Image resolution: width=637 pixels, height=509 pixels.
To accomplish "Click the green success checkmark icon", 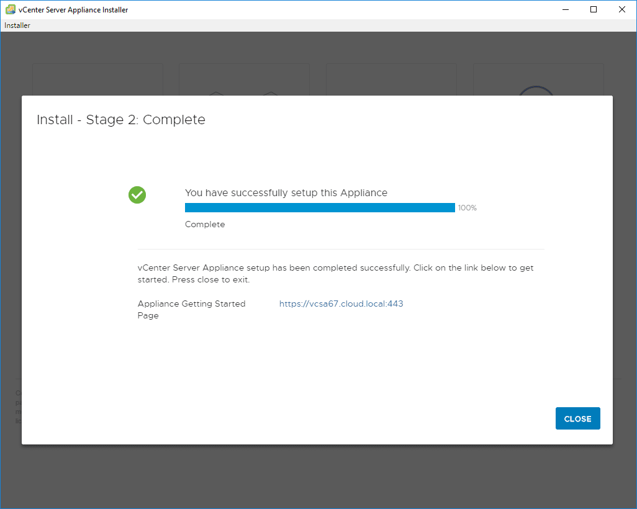I will pos(137,195).
